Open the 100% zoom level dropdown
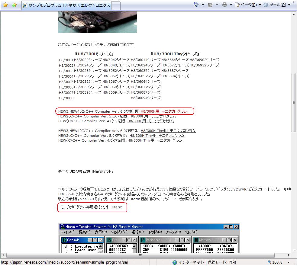 [x=289, y=262]
